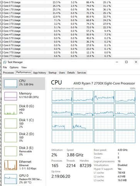
Task: Select Disk 1 (C:) SSD entry
Action: [x=24, y=123]
